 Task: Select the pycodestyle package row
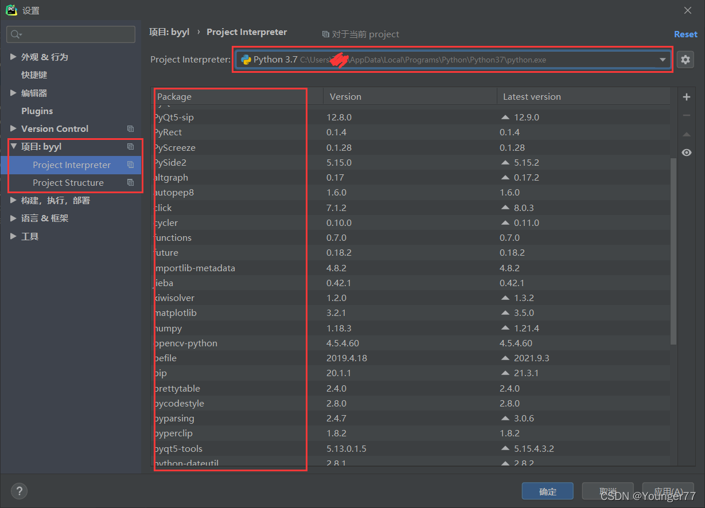tap(411, 404)
